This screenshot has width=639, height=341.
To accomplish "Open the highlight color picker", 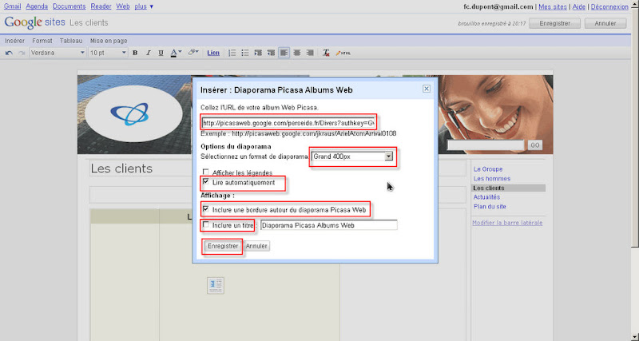I will (x=192, y=53).
